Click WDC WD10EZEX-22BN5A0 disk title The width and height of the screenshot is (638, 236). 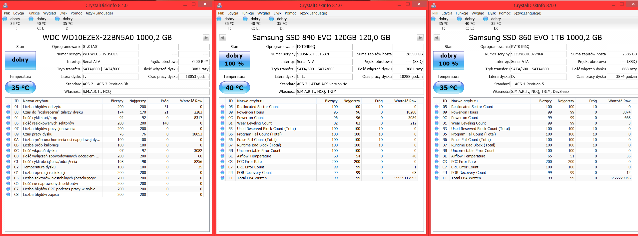click(107, 38)
